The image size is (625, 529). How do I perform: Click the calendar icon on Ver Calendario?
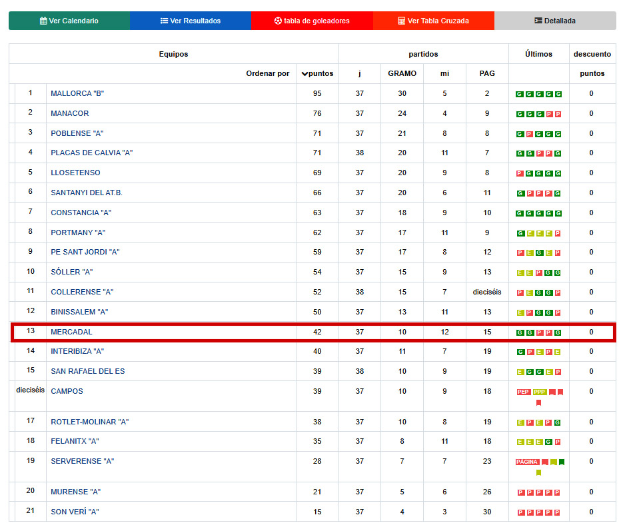click(x=44, y=21)
